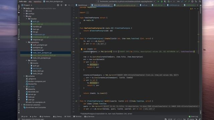Show Git history clock icon
This screenshot has width=214, height=120.
(192, 1)
